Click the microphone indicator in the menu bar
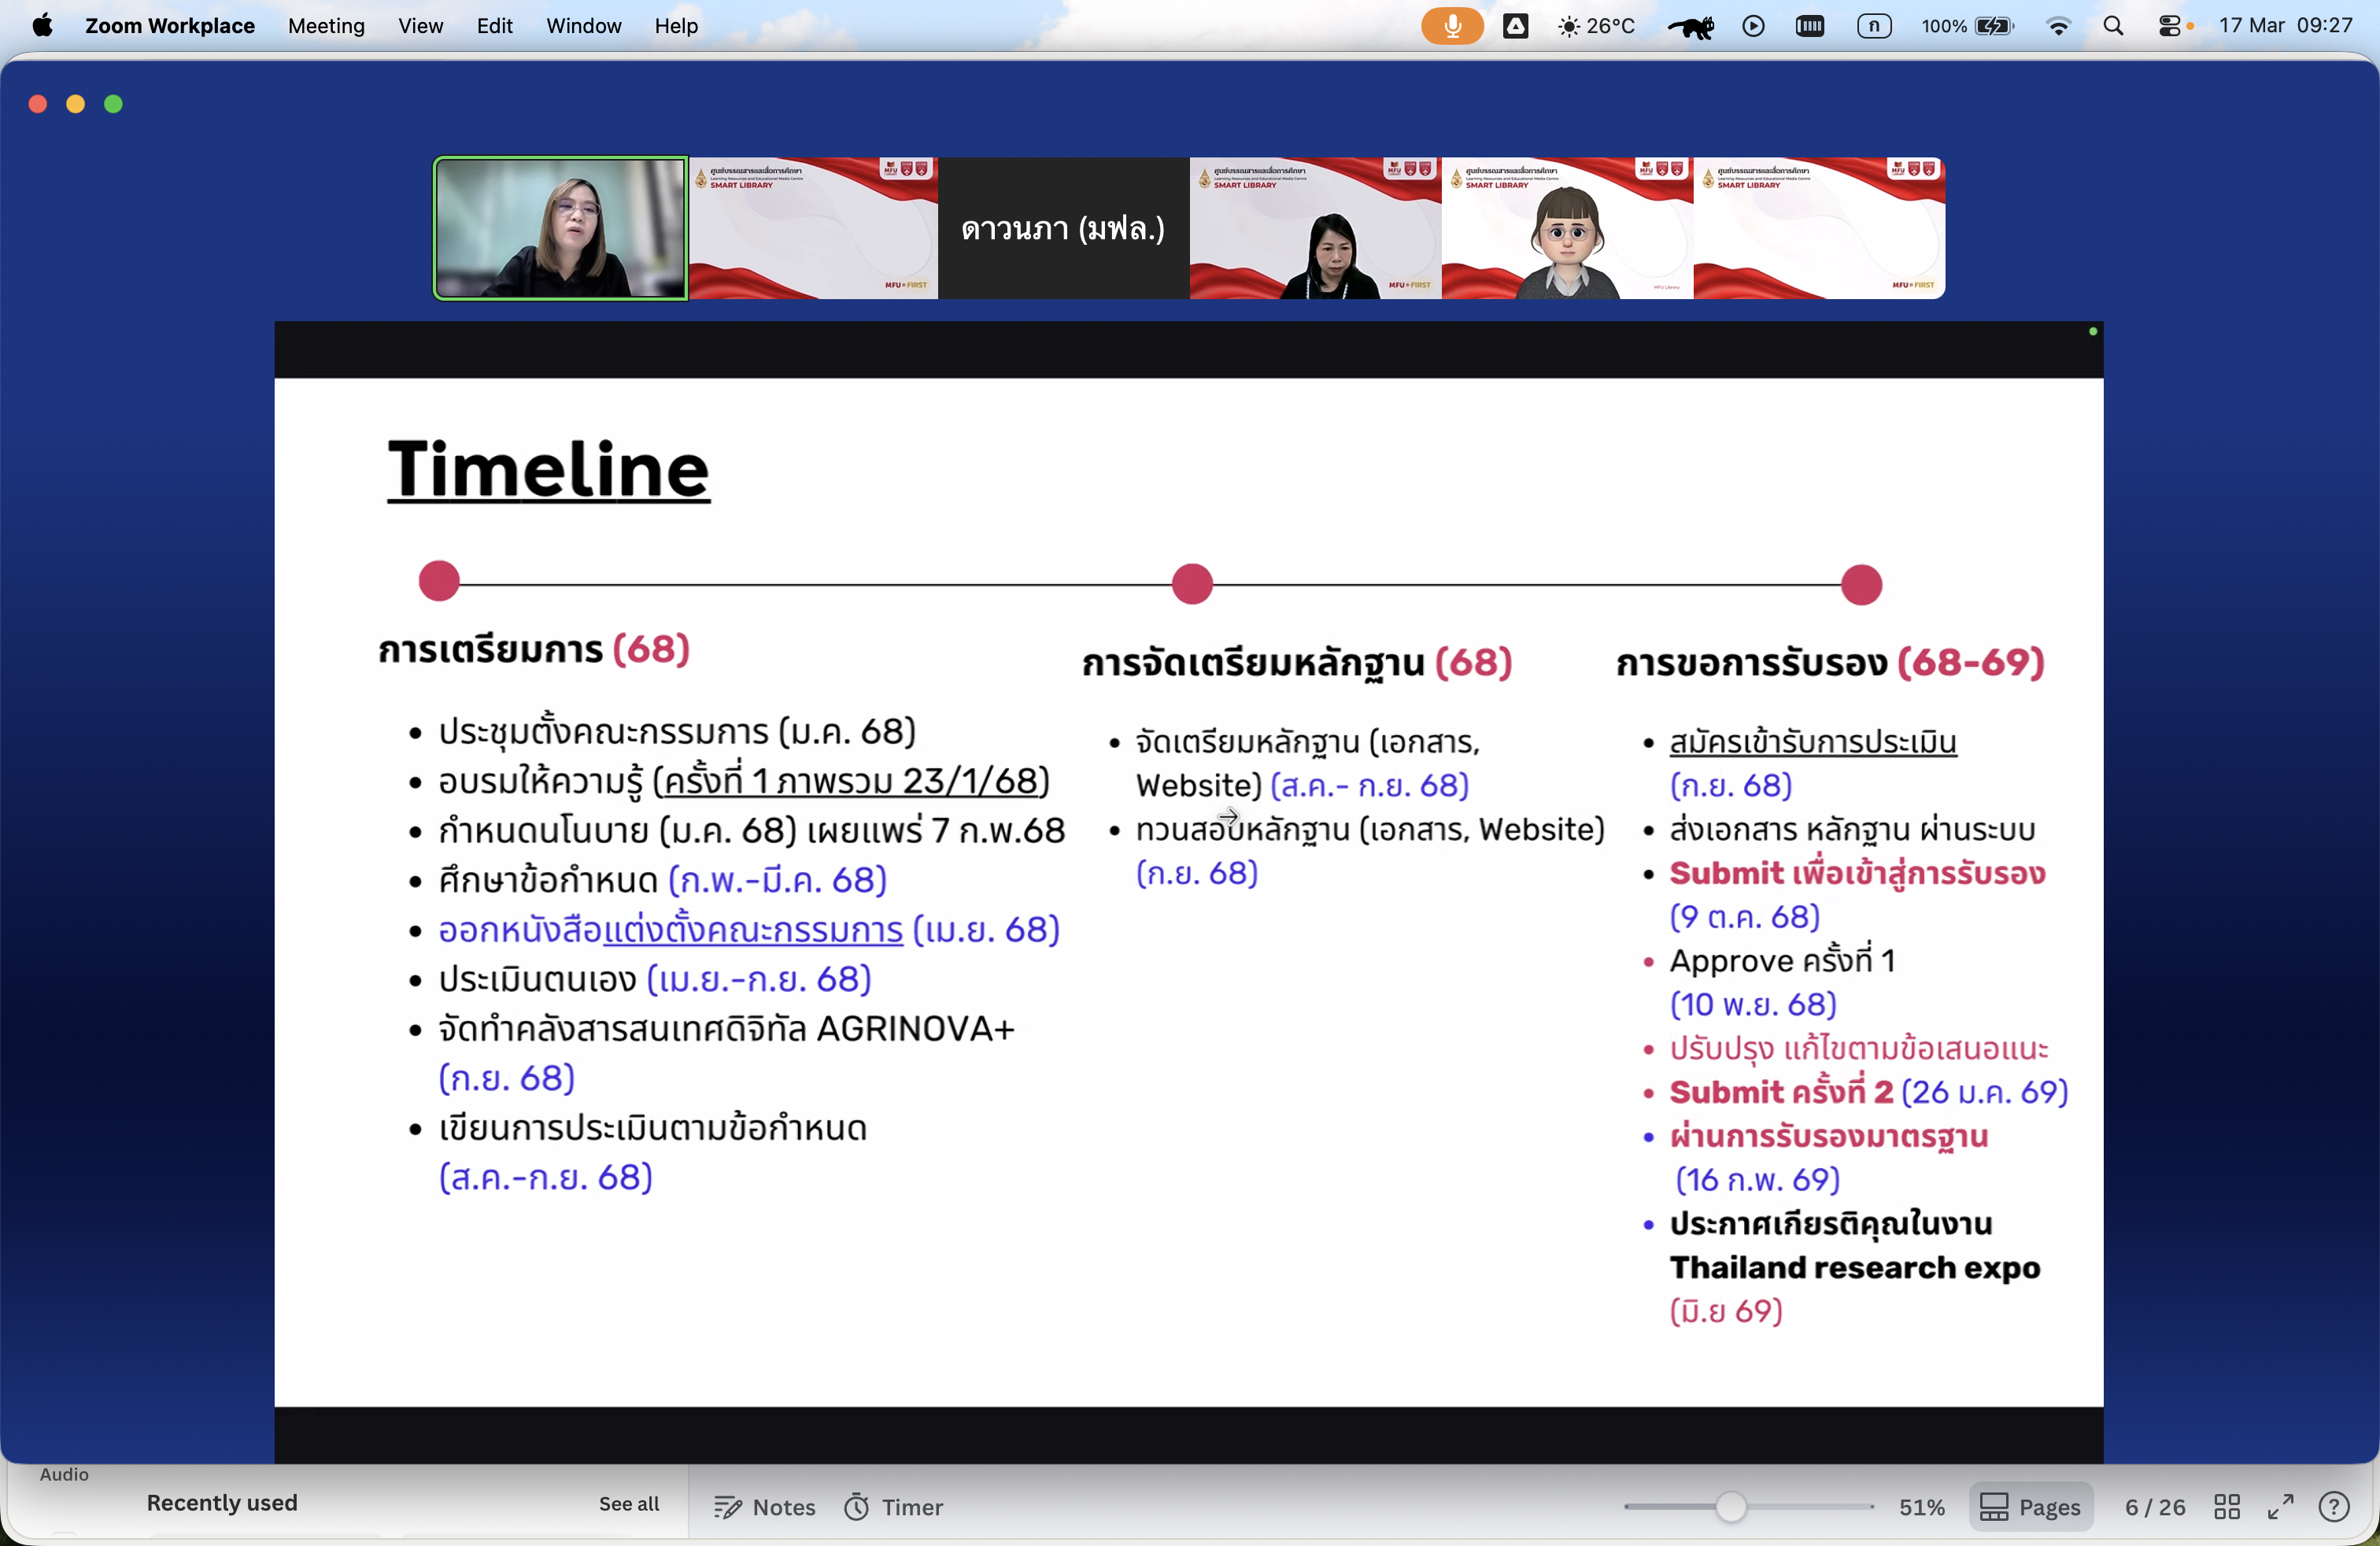The height and width of the screenshot is (1546, 2380). click(x=1451, y=26)
